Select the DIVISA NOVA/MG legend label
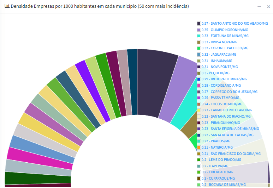The image size is (273, 188). (x=219, y=42)
